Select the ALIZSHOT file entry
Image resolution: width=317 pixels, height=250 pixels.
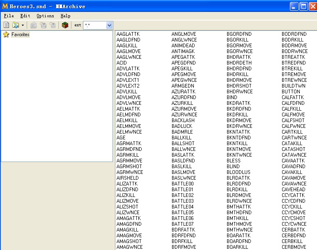(127, 207)
